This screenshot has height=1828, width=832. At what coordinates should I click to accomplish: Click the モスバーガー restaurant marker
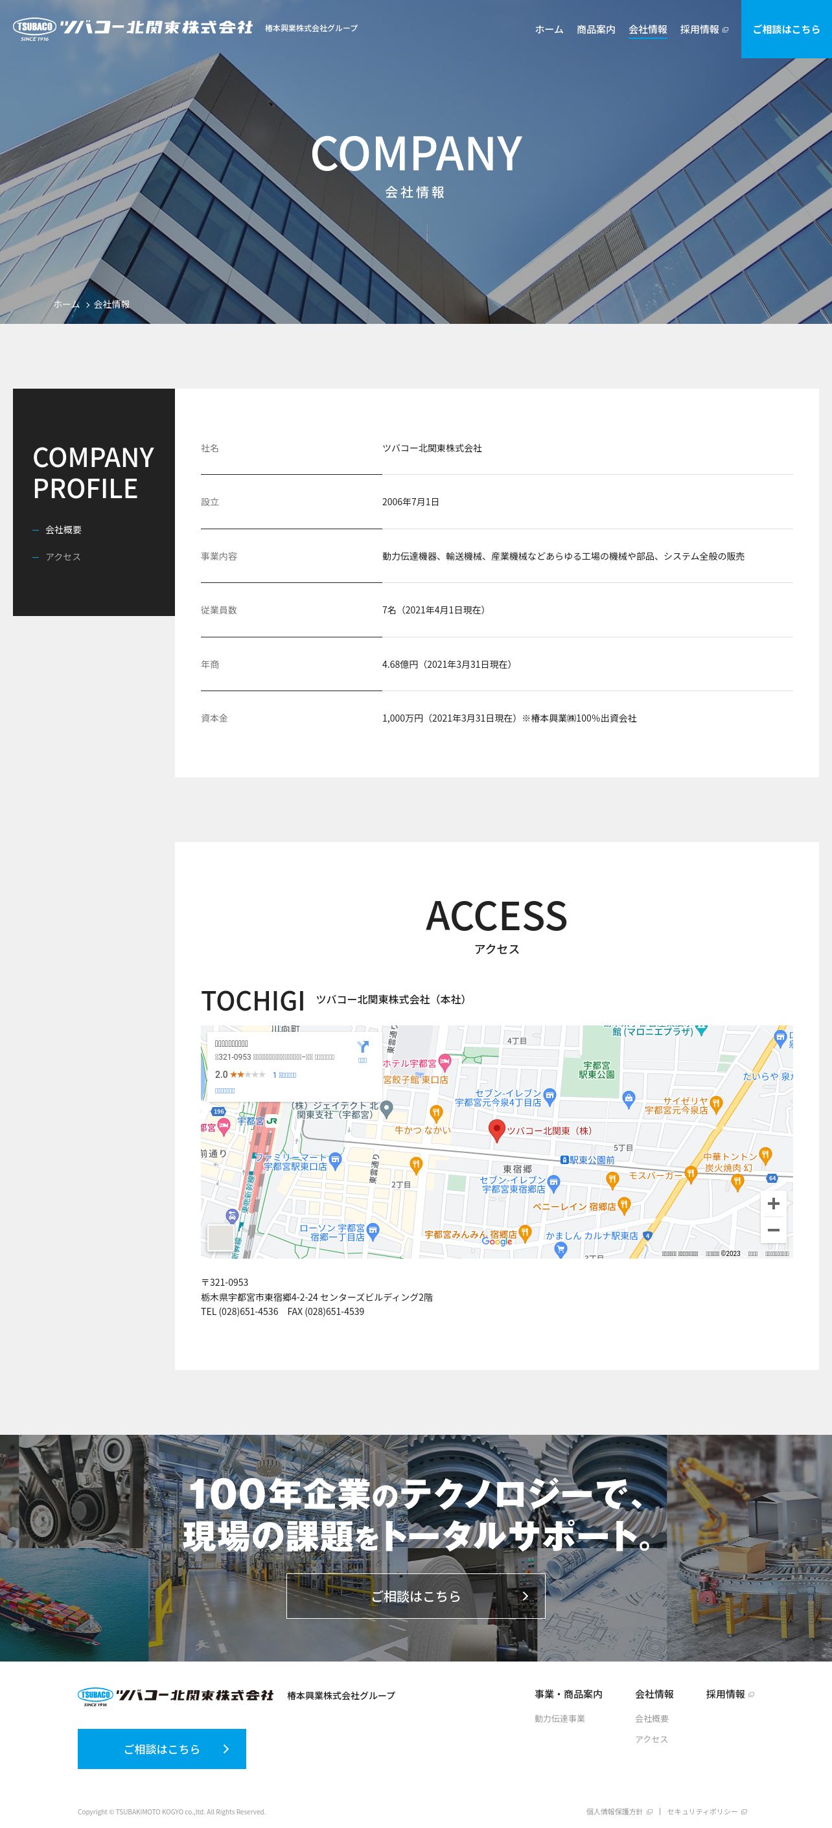tap(691, 1175)
